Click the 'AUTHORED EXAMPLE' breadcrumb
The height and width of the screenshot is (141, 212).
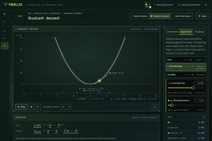pos(73,13)
